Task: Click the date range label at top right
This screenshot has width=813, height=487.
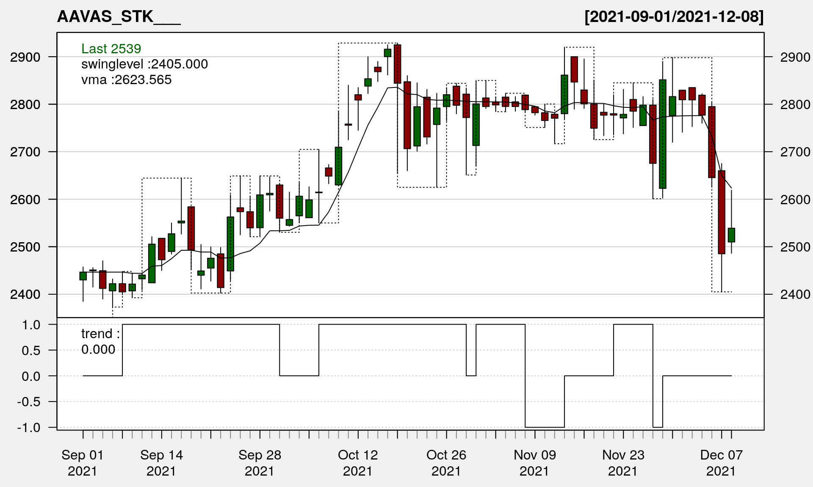Action: (x=674, y=17)
